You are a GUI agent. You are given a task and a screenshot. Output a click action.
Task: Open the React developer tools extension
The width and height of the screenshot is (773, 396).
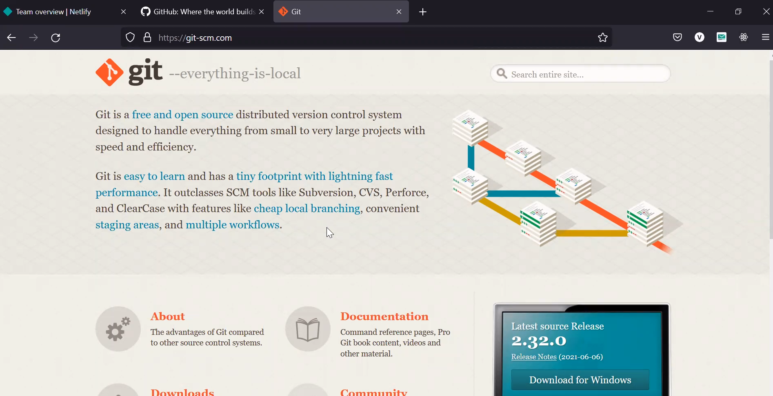[x=744, y=38]
